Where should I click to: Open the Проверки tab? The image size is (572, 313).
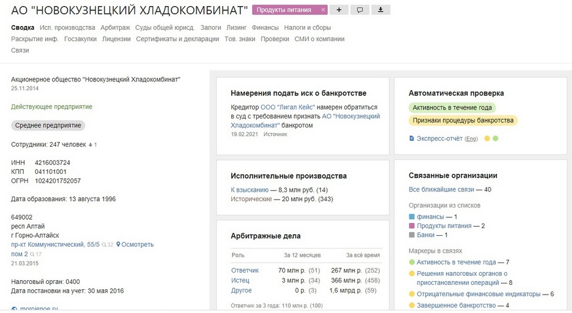(275, 39)
